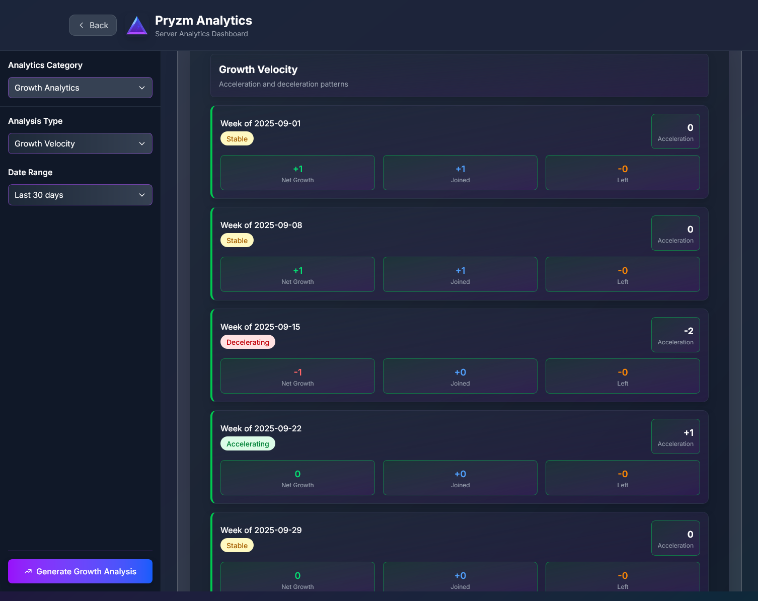Click the back chevron arrow icon
758x601 pixels.
(81, 25)
